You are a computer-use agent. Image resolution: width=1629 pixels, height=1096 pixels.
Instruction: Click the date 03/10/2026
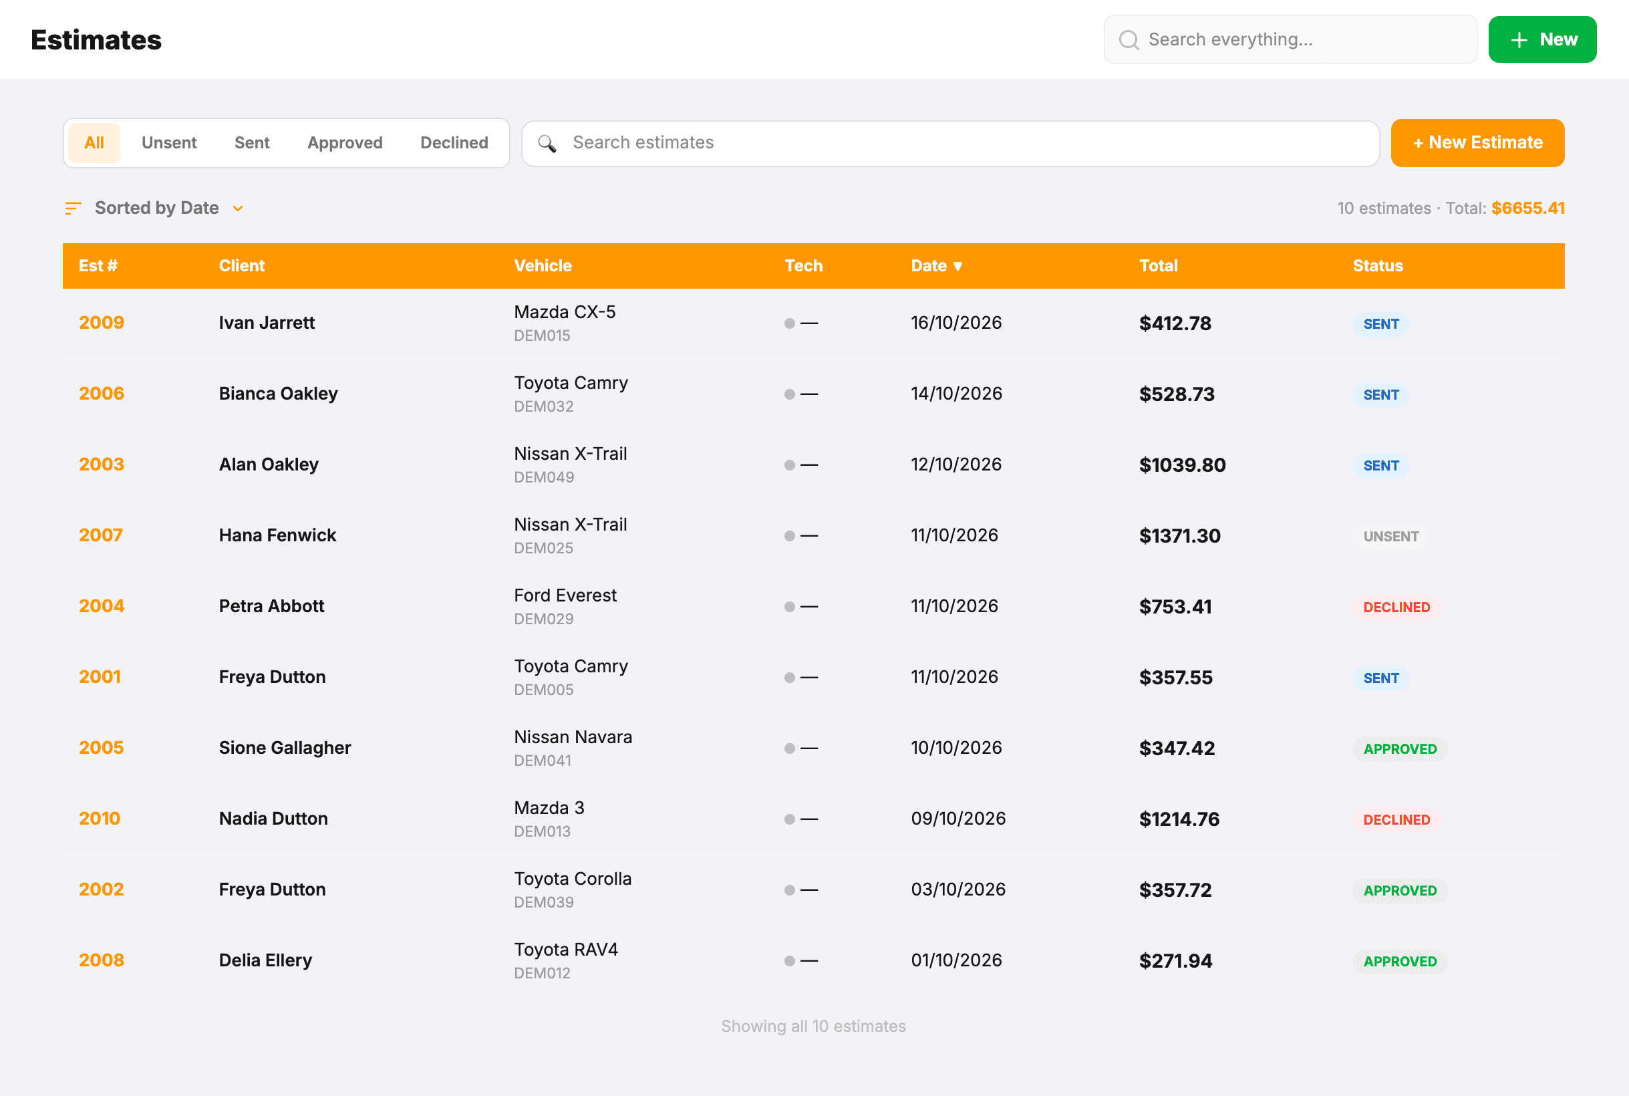coord(958,889)
